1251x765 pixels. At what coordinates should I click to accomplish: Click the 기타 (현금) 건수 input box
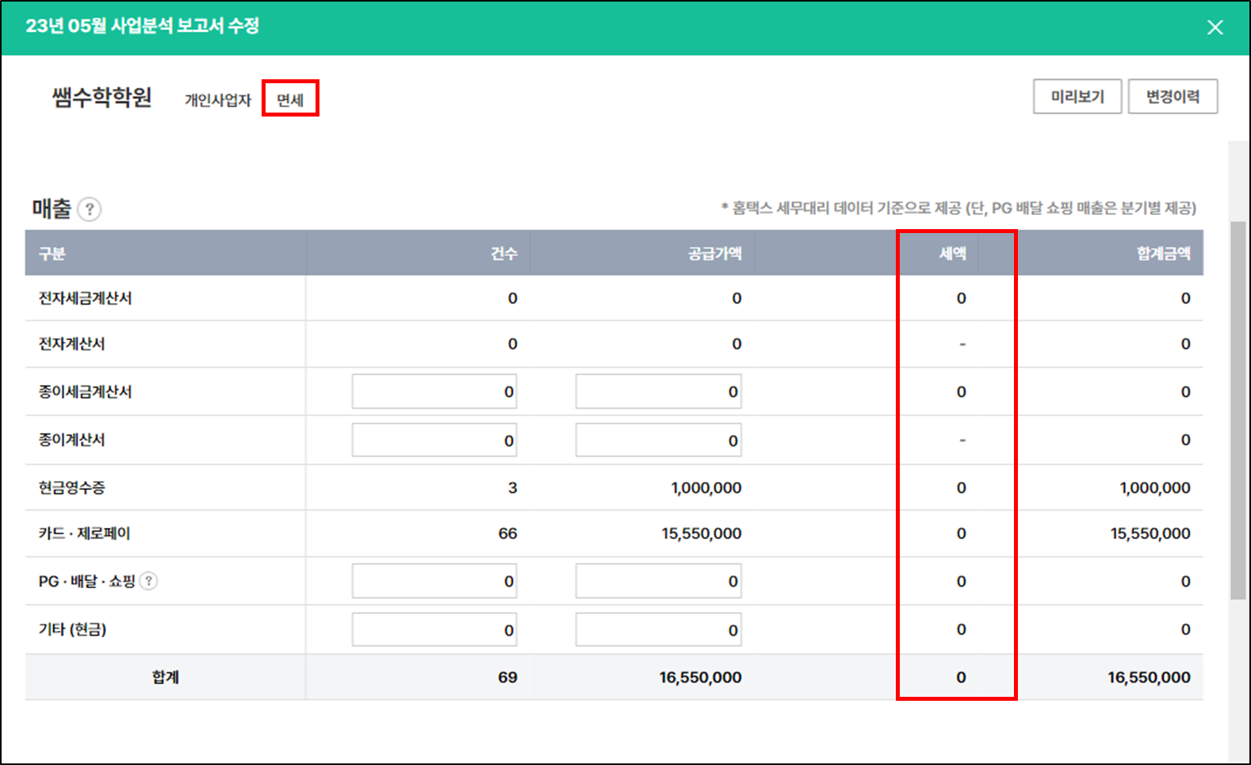[x=434, y=629]
